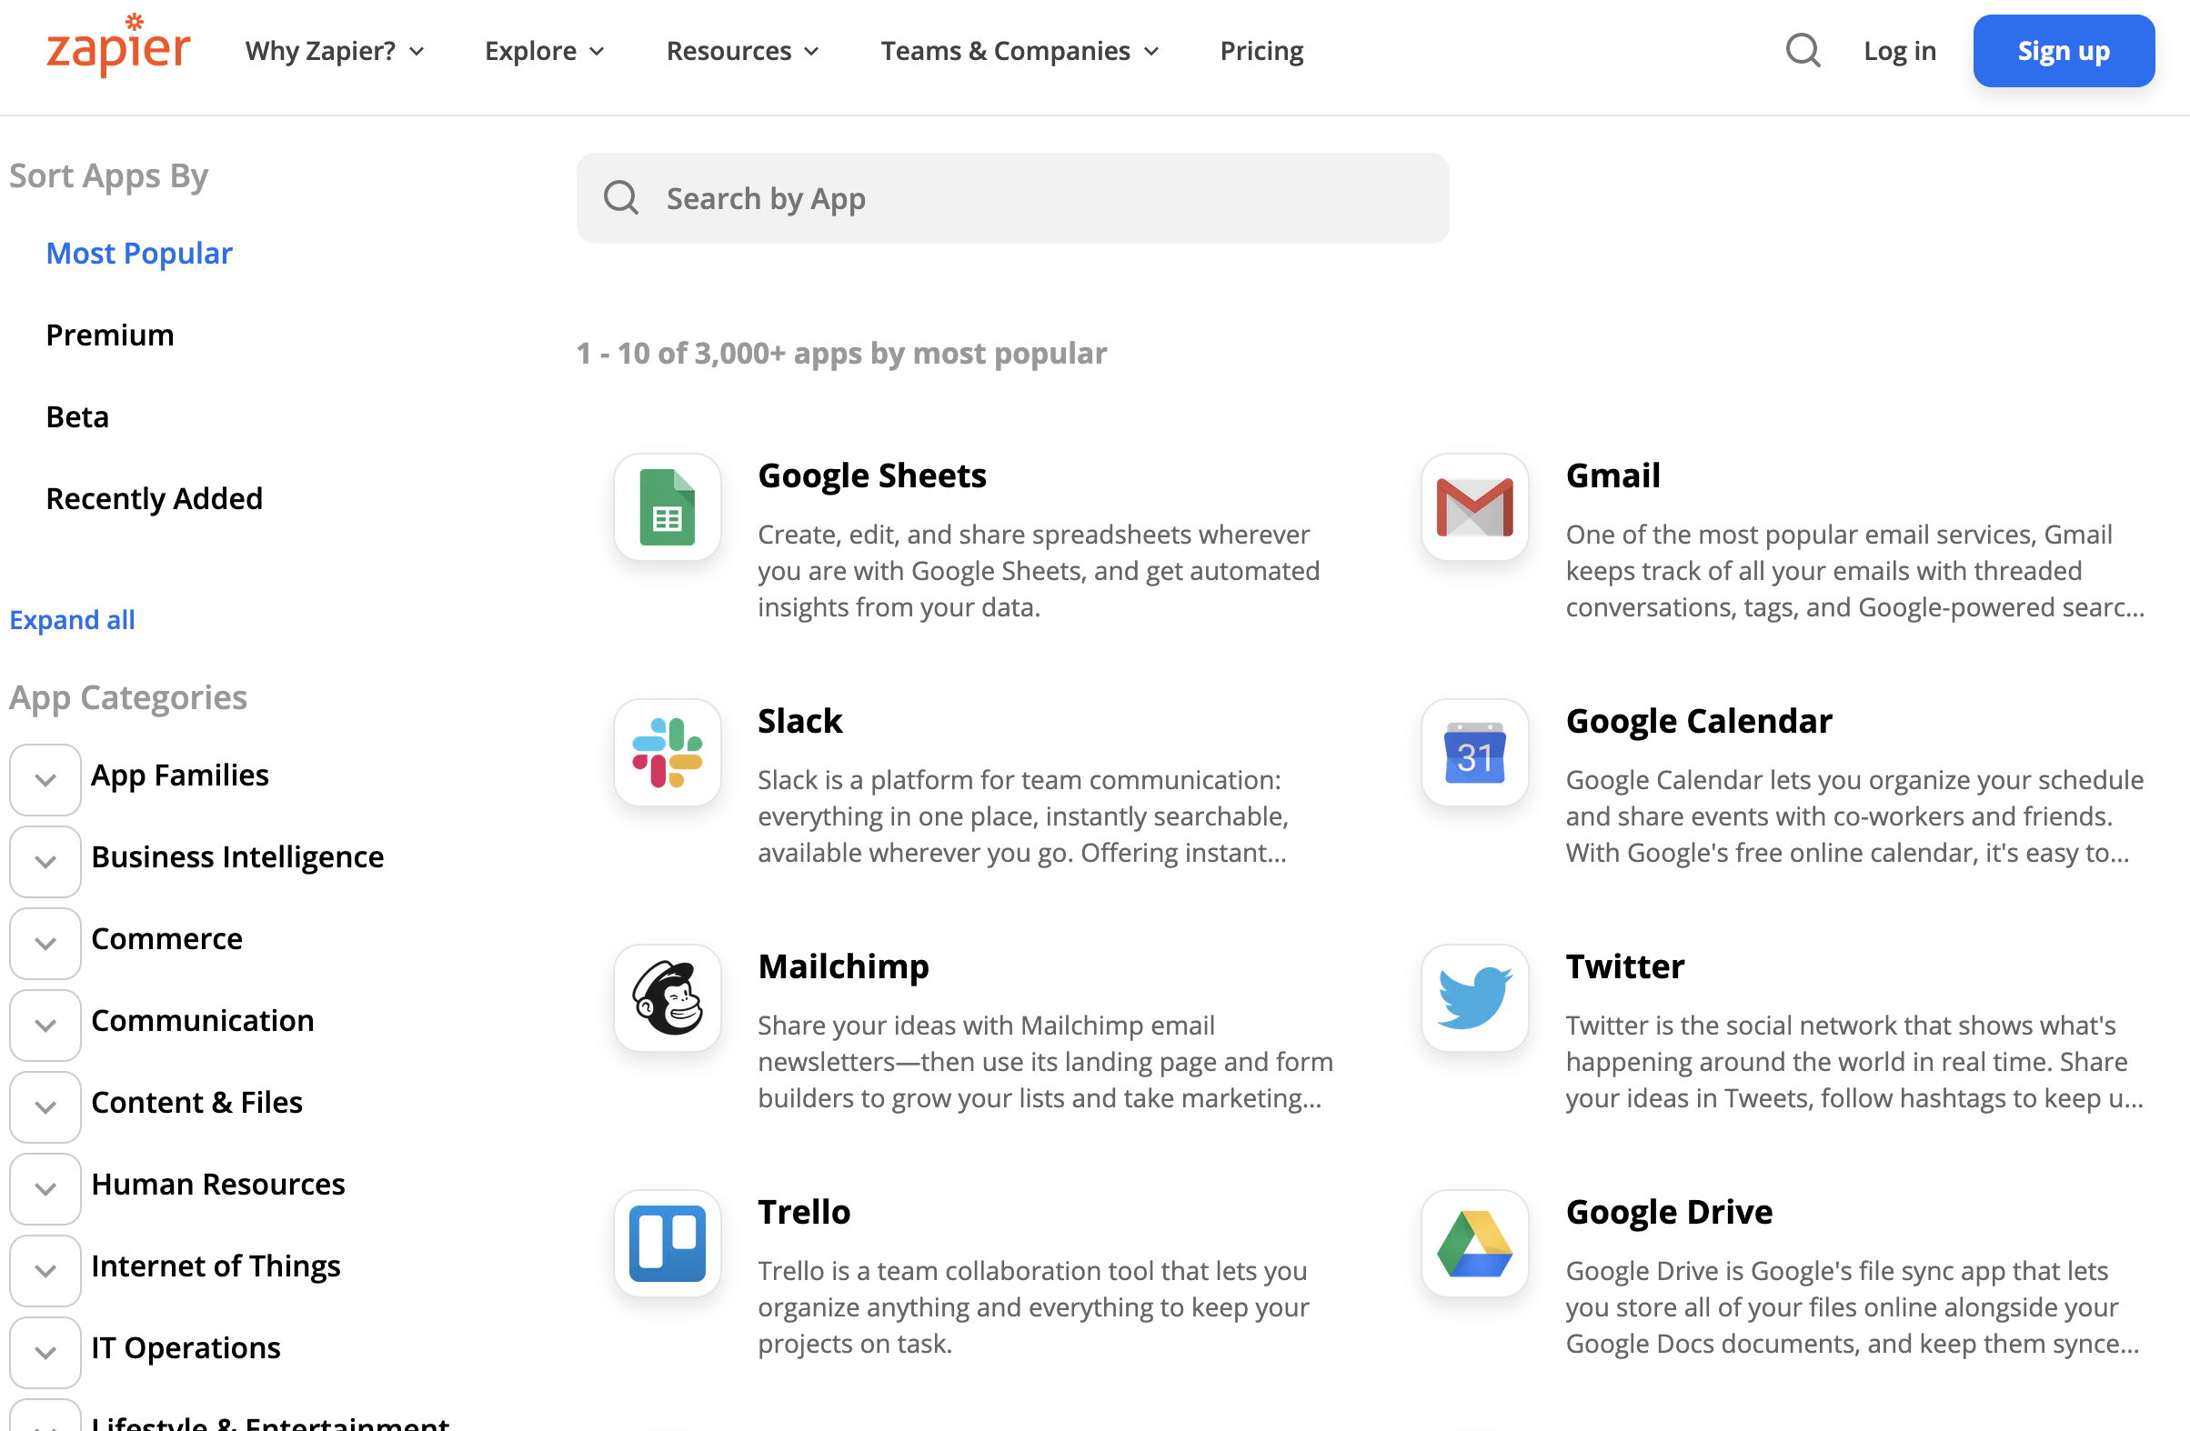Open the Google Calendar title link
Image resolution: width=2190 pixels, height=1431 pixels.
coord(1699,721)
